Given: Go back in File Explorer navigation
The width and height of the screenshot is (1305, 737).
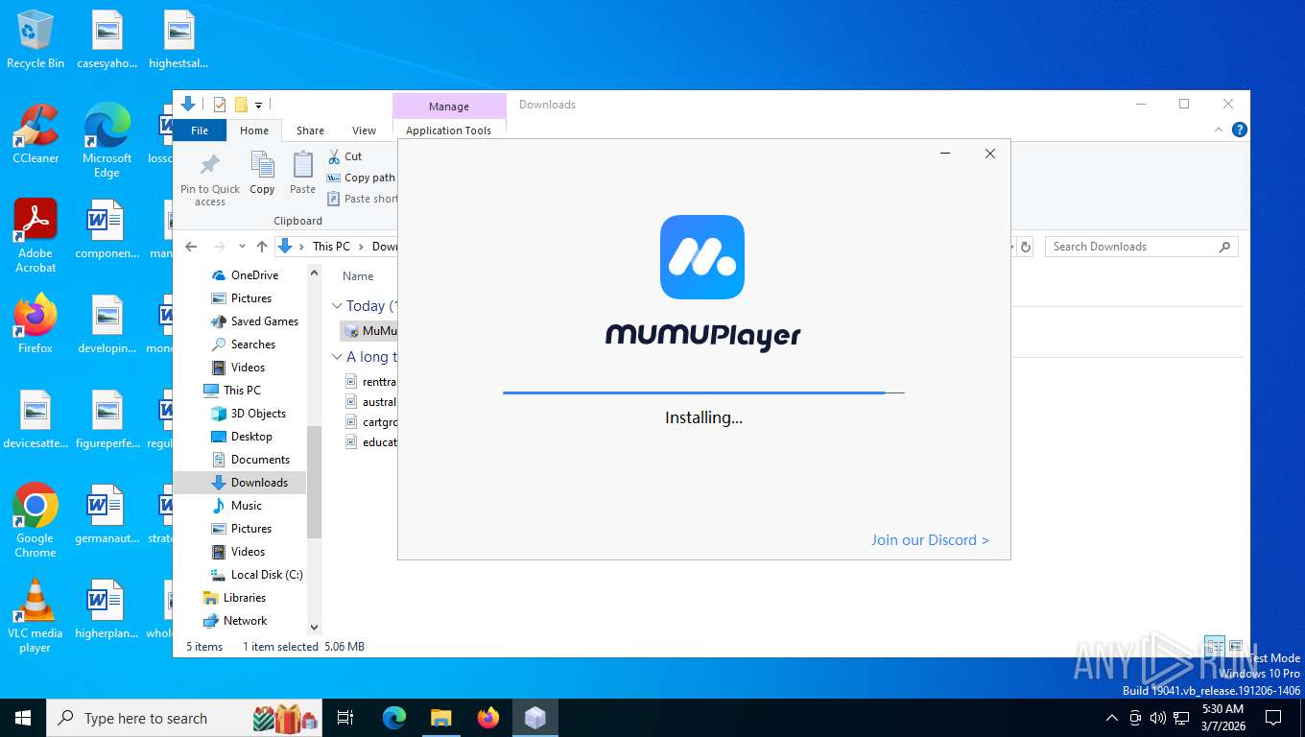Looking at the screenshot, I should [191, 247].
